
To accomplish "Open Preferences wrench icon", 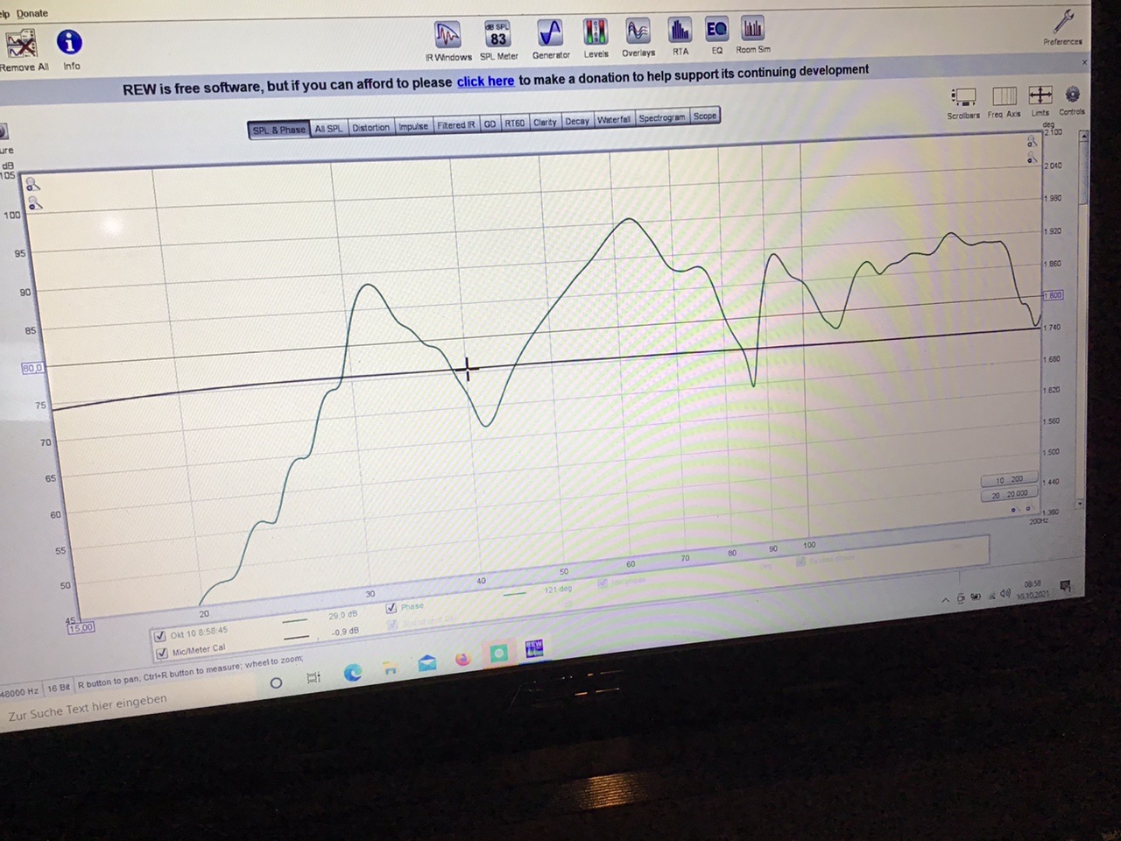I will [x=1063, y=23].
